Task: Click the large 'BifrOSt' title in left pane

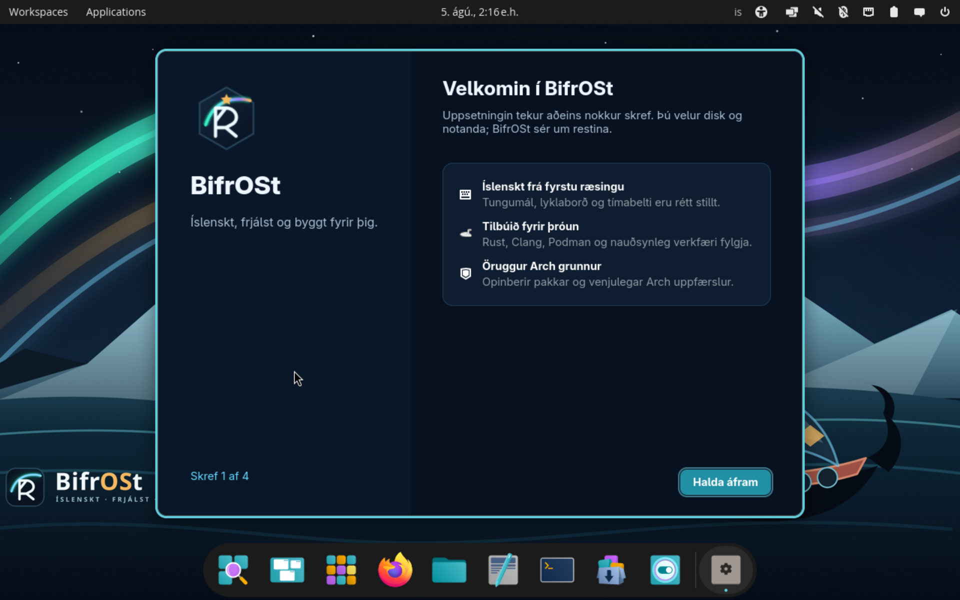Action: 235,185
